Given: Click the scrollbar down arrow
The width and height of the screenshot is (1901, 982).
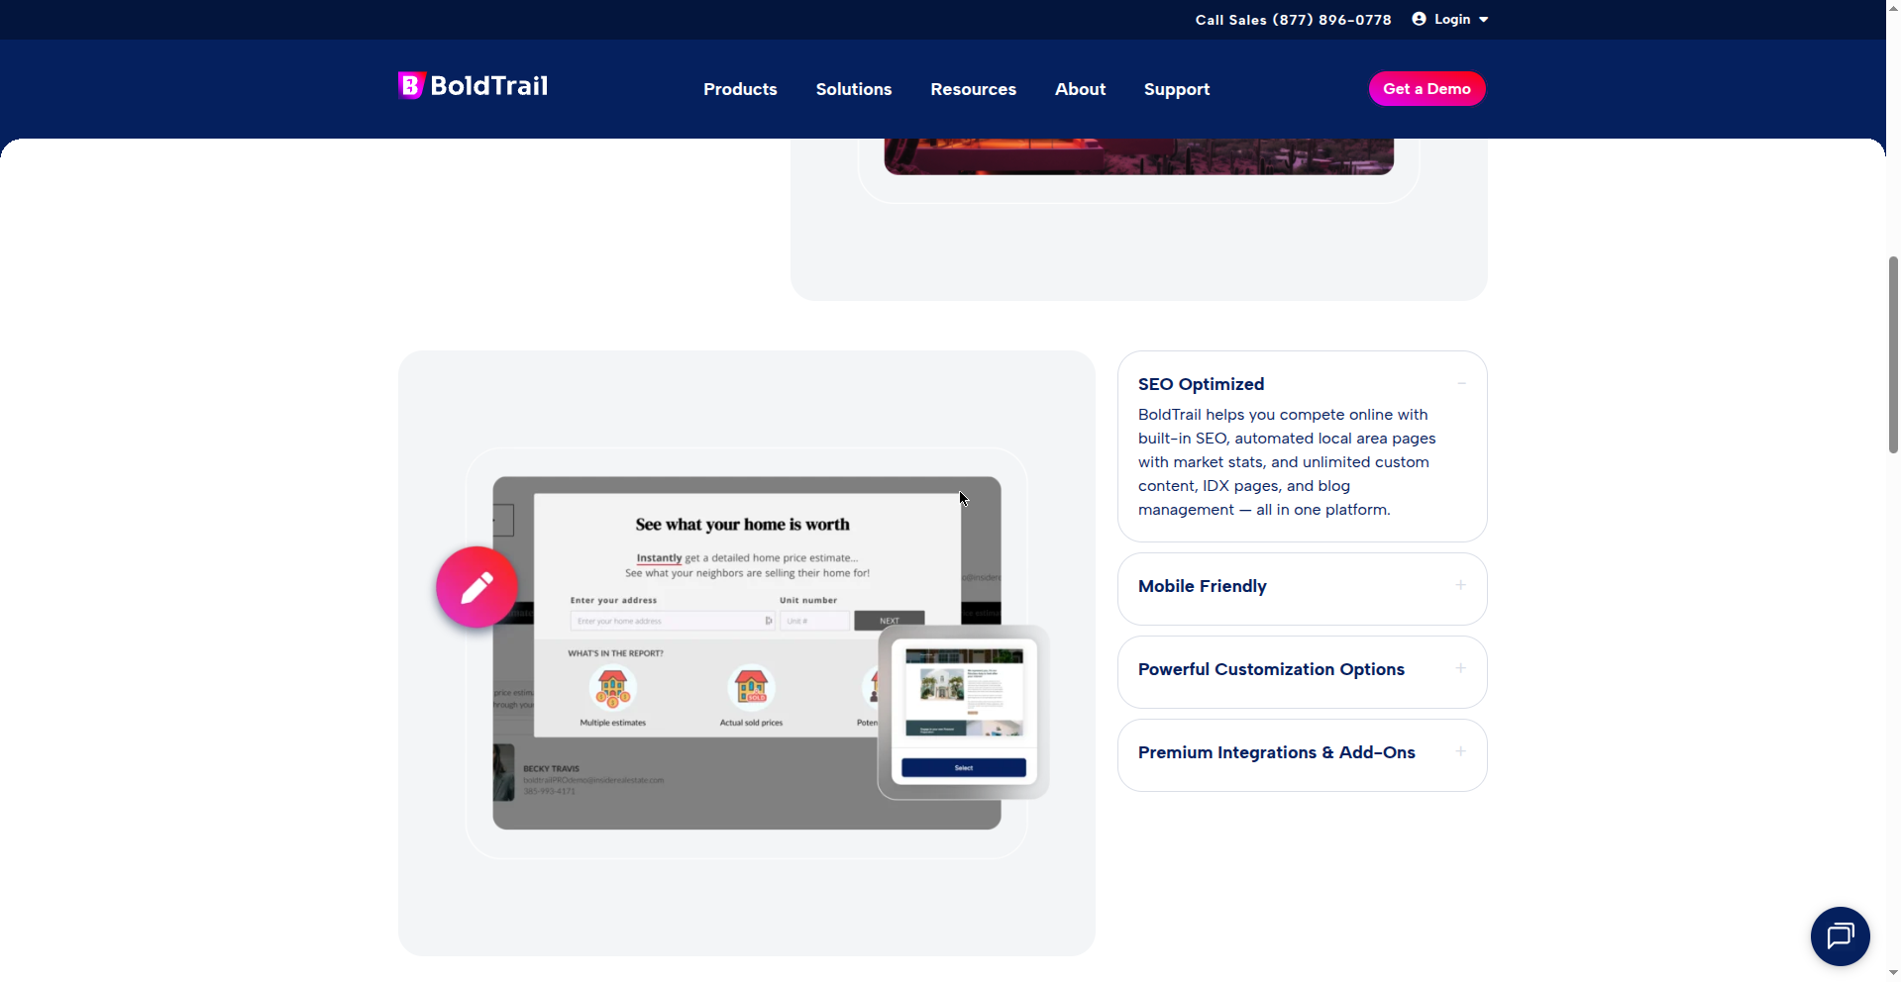Looking at the screenshot, I should (1893, 973).
